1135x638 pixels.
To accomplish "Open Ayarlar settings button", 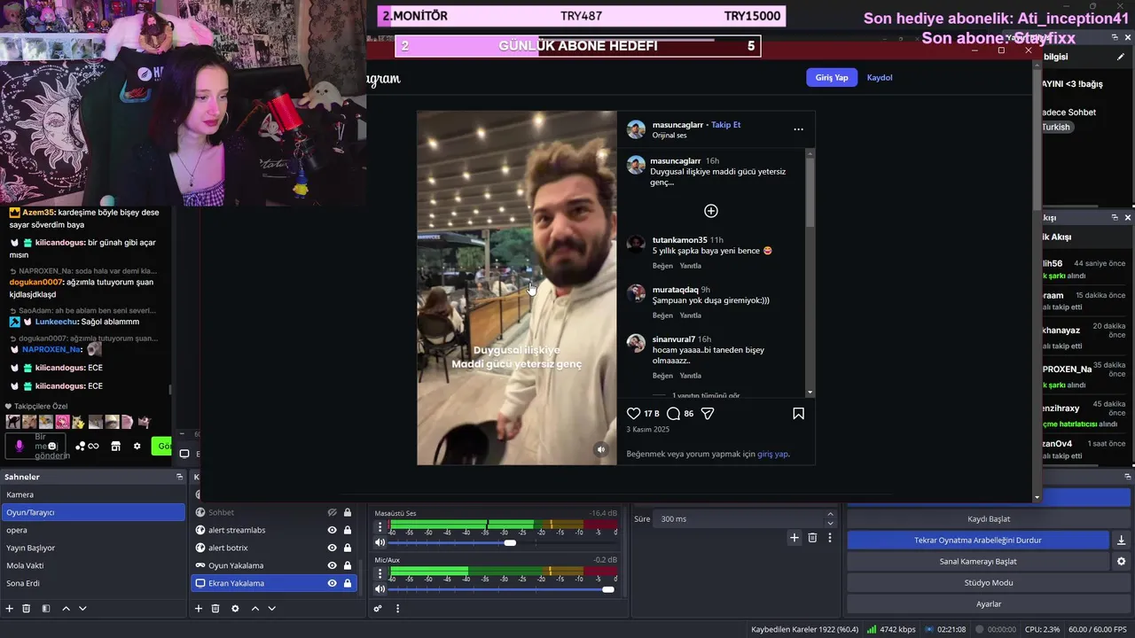I will coord(989,603).
